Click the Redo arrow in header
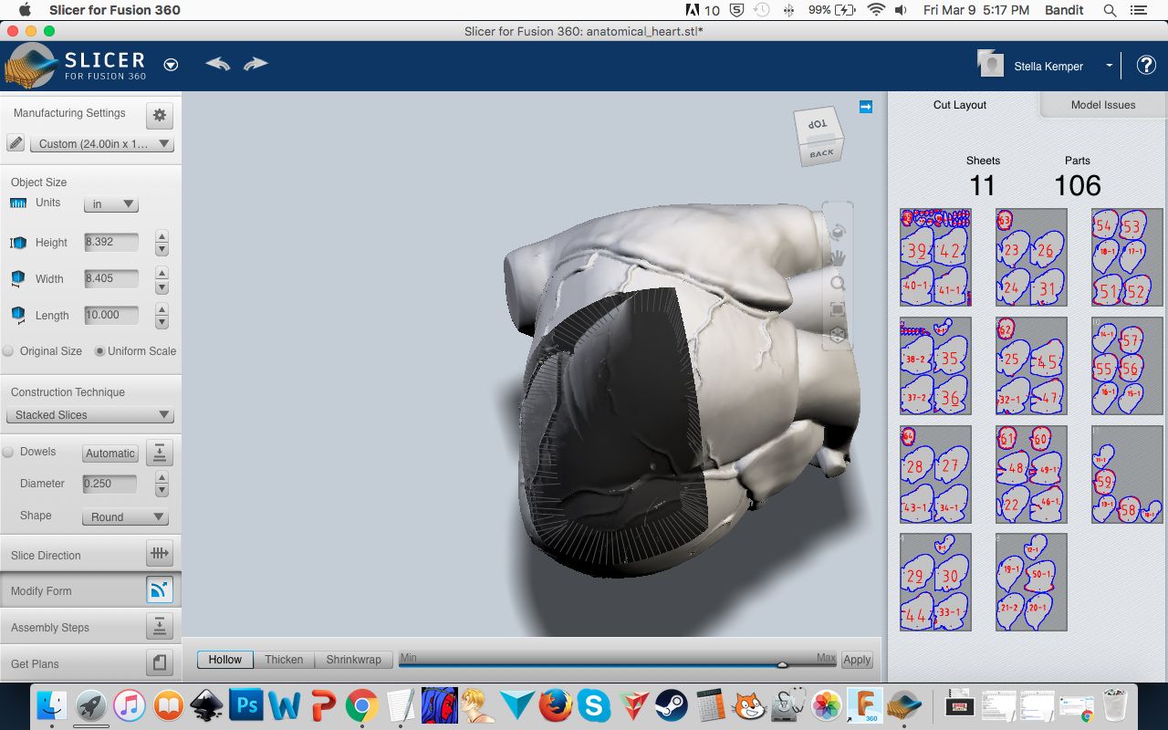1168x730 pixels. click(x=255, y=64)
